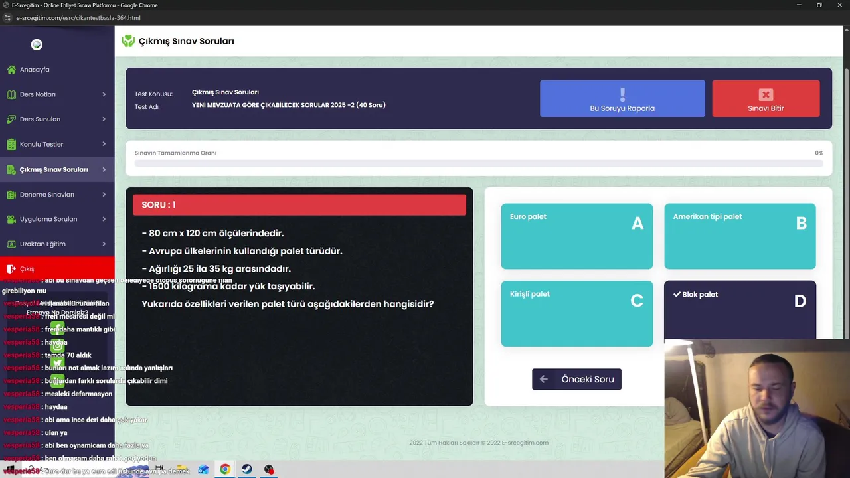Click Sınavı Bitir button
This screenshot has height=478, width=850.
click(766, 98)
